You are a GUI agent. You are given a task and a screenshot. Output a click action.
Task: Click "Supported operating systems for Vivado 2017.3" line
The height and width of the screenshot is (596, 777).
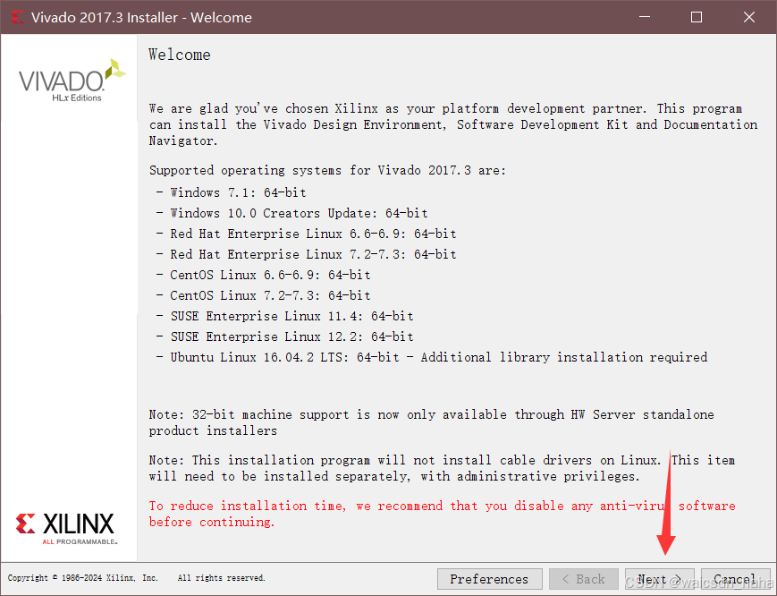[327, 170]
